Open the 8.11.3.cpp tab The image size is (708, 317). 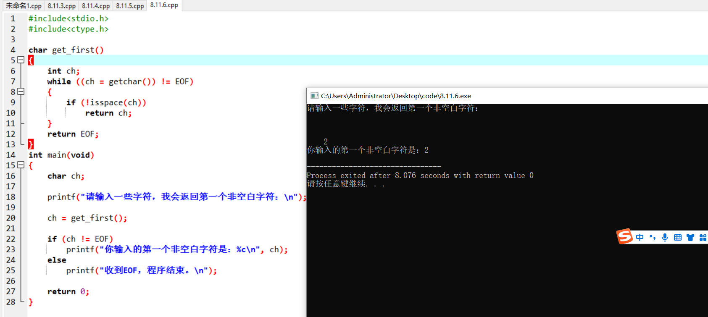point(61,6)
